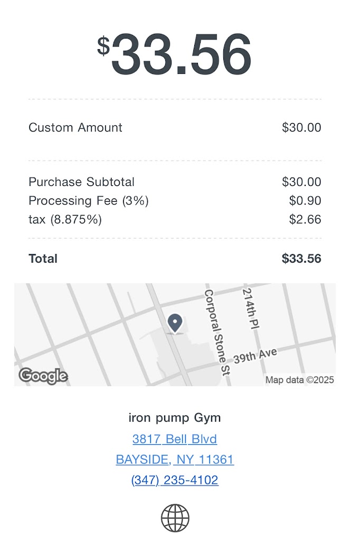Click the $2.66 tax amount
The height and width of the screenshot is (541, 350).
tap(305, 219)
